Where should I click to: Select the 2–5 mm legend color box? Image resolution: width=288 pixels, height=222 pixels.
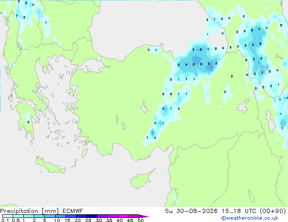(39, 216)
